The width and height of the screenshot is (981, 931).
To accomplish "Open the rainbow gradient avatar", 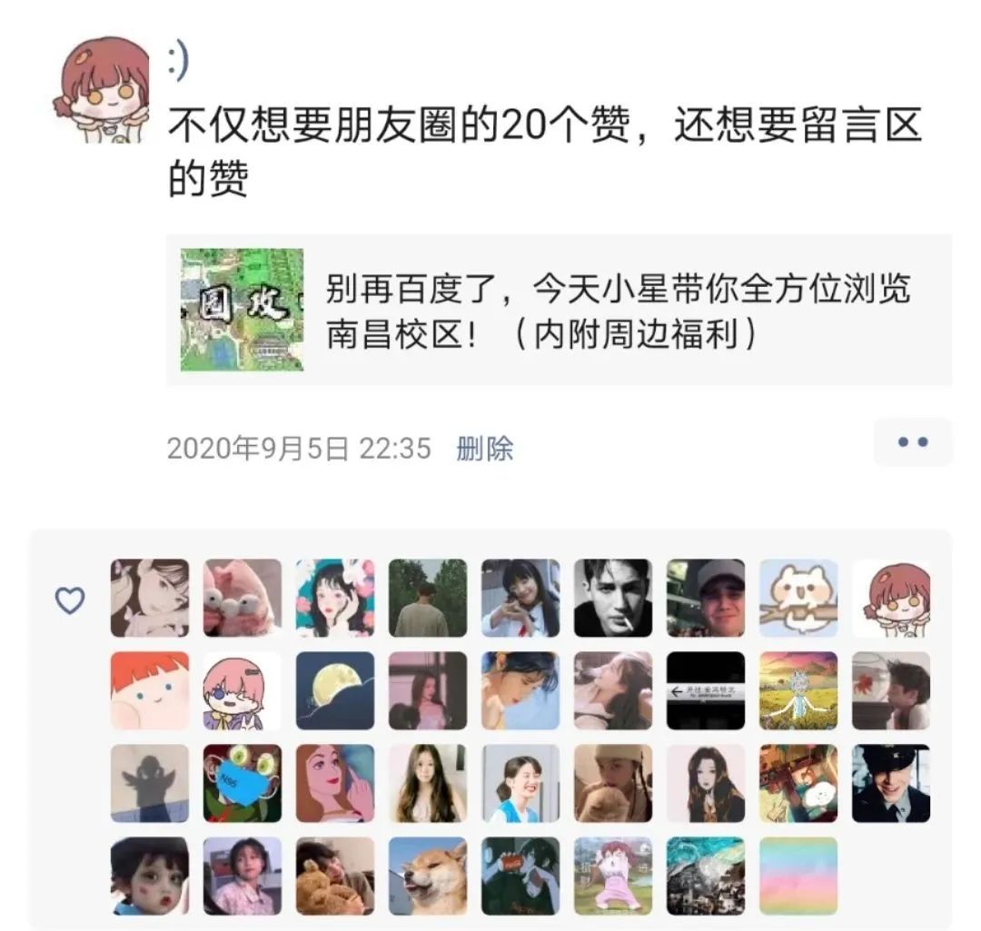I will tap(798, 876).
